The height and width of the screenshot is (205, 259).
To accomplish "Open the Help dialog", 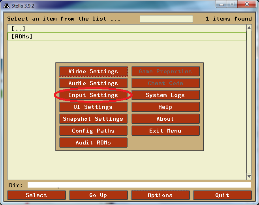I will 165,107.
